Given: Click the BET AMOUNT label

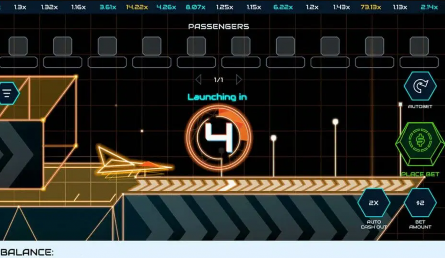Looking at the screenshot, I should 420,224.
